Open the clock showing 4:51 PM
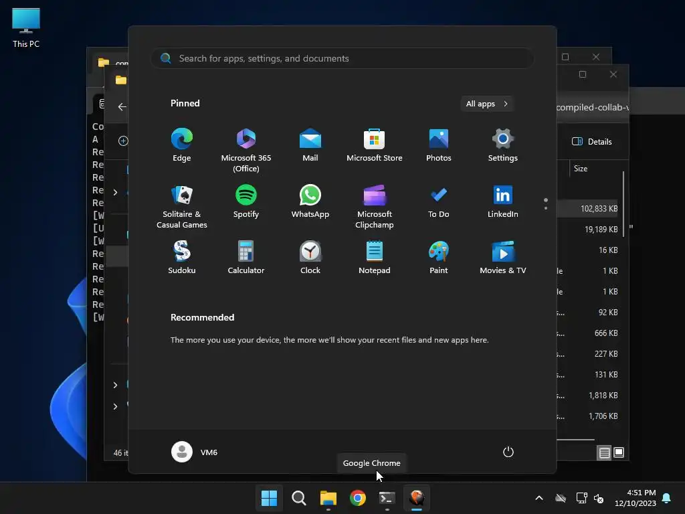The width and height of the screenshot is (685, 514). [x=635, y=498]
